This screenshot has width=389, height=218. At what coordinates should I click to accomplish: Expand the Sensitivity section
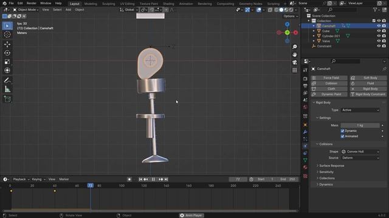pyautogui.click(x=326, y=172)
